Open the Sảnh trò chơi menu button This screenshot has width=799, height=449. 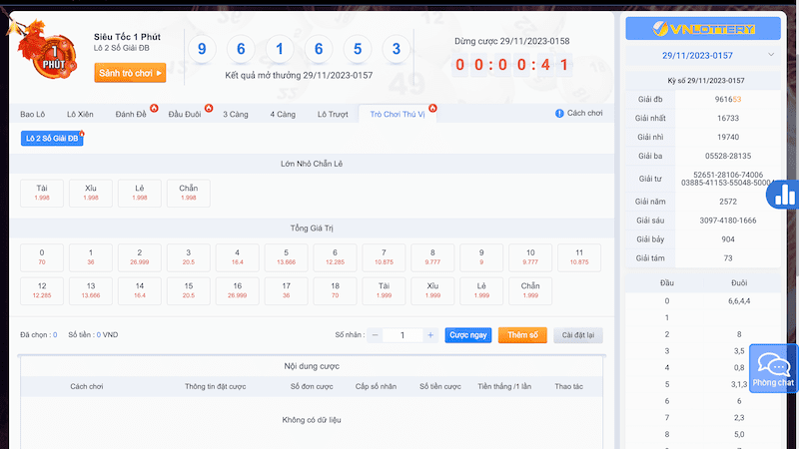coord(130,73)
